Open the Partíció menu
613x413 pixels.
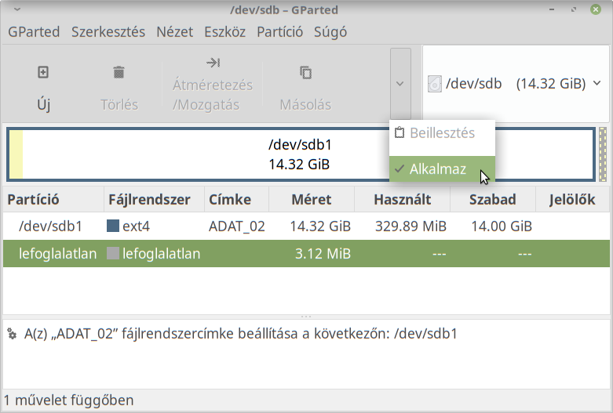[280, 31]
